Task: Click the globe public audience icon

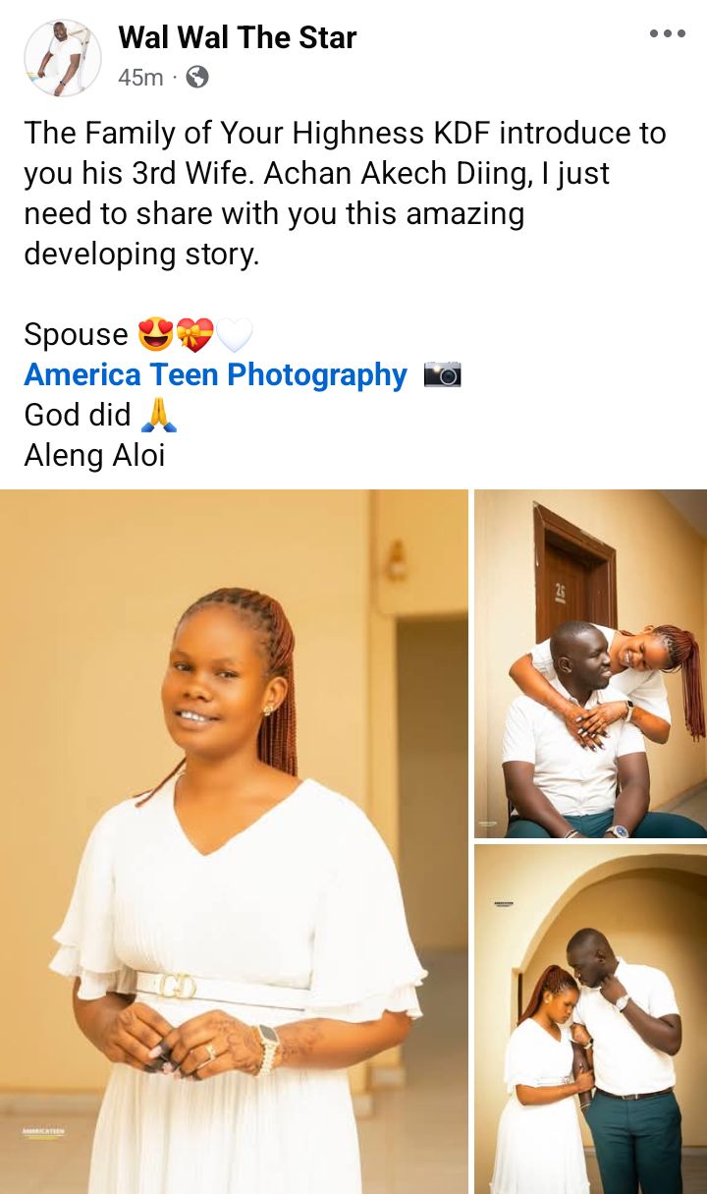Action: pos(197,77)
